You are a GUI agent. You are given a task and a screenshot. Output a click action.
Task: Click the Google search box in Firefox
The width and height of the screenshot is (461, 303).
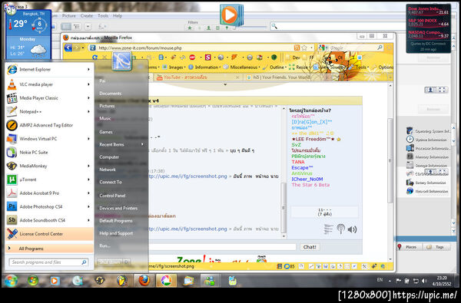pos(350,48)
